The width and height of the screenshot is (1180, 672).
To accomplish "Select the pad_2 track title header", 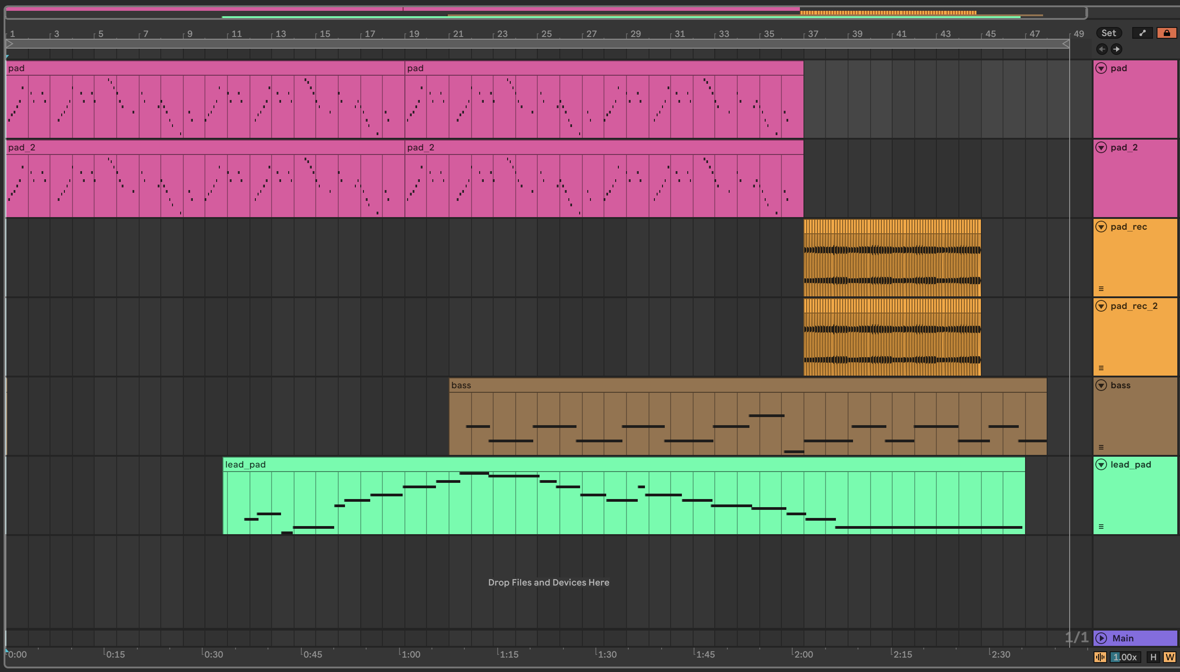I will click(1124, 148).
